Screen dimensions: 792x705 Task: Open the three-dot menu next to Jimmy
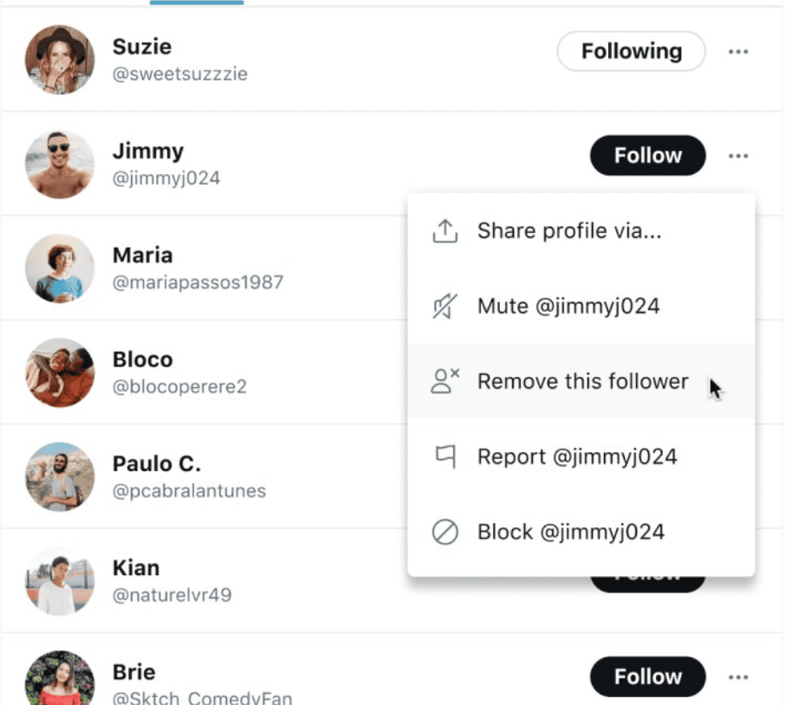738,156
